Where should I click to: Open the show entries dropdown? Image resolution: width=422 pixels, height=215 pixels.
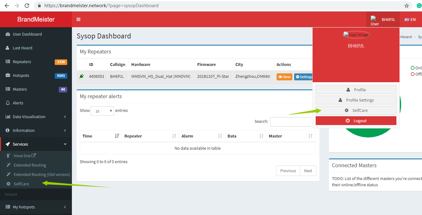pos(102,111)
